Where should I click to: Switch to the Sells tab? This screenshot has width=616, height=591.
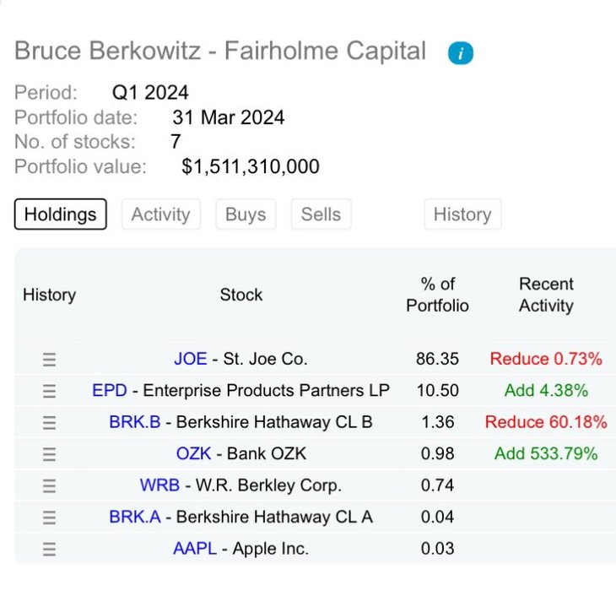(x=321, y=214)
